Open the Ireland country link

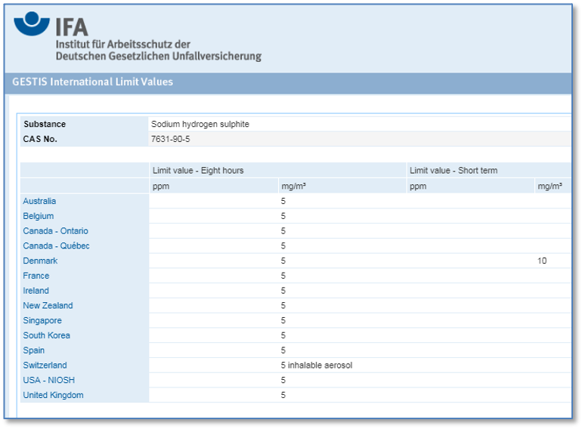(x=36, y=290)
